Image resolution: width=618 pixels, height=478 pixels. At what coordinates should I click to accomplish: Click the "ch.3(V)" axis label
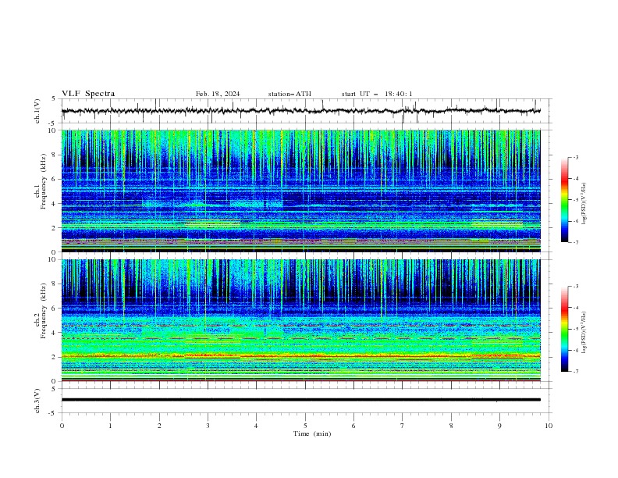pyautogui.click(x=37, y=401)
